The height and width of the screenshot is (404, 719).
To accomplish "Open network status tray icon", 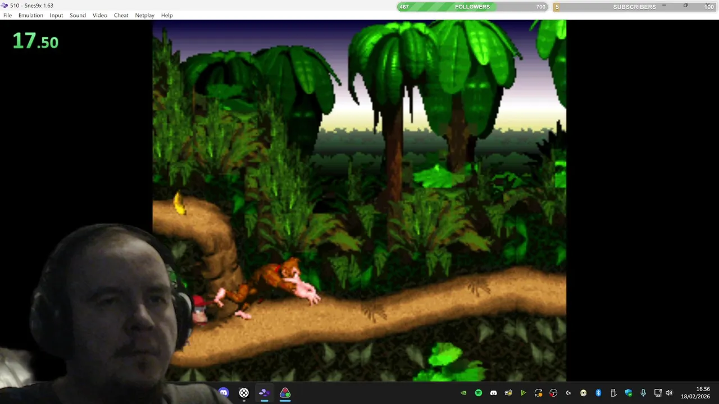I will (658, 393).
